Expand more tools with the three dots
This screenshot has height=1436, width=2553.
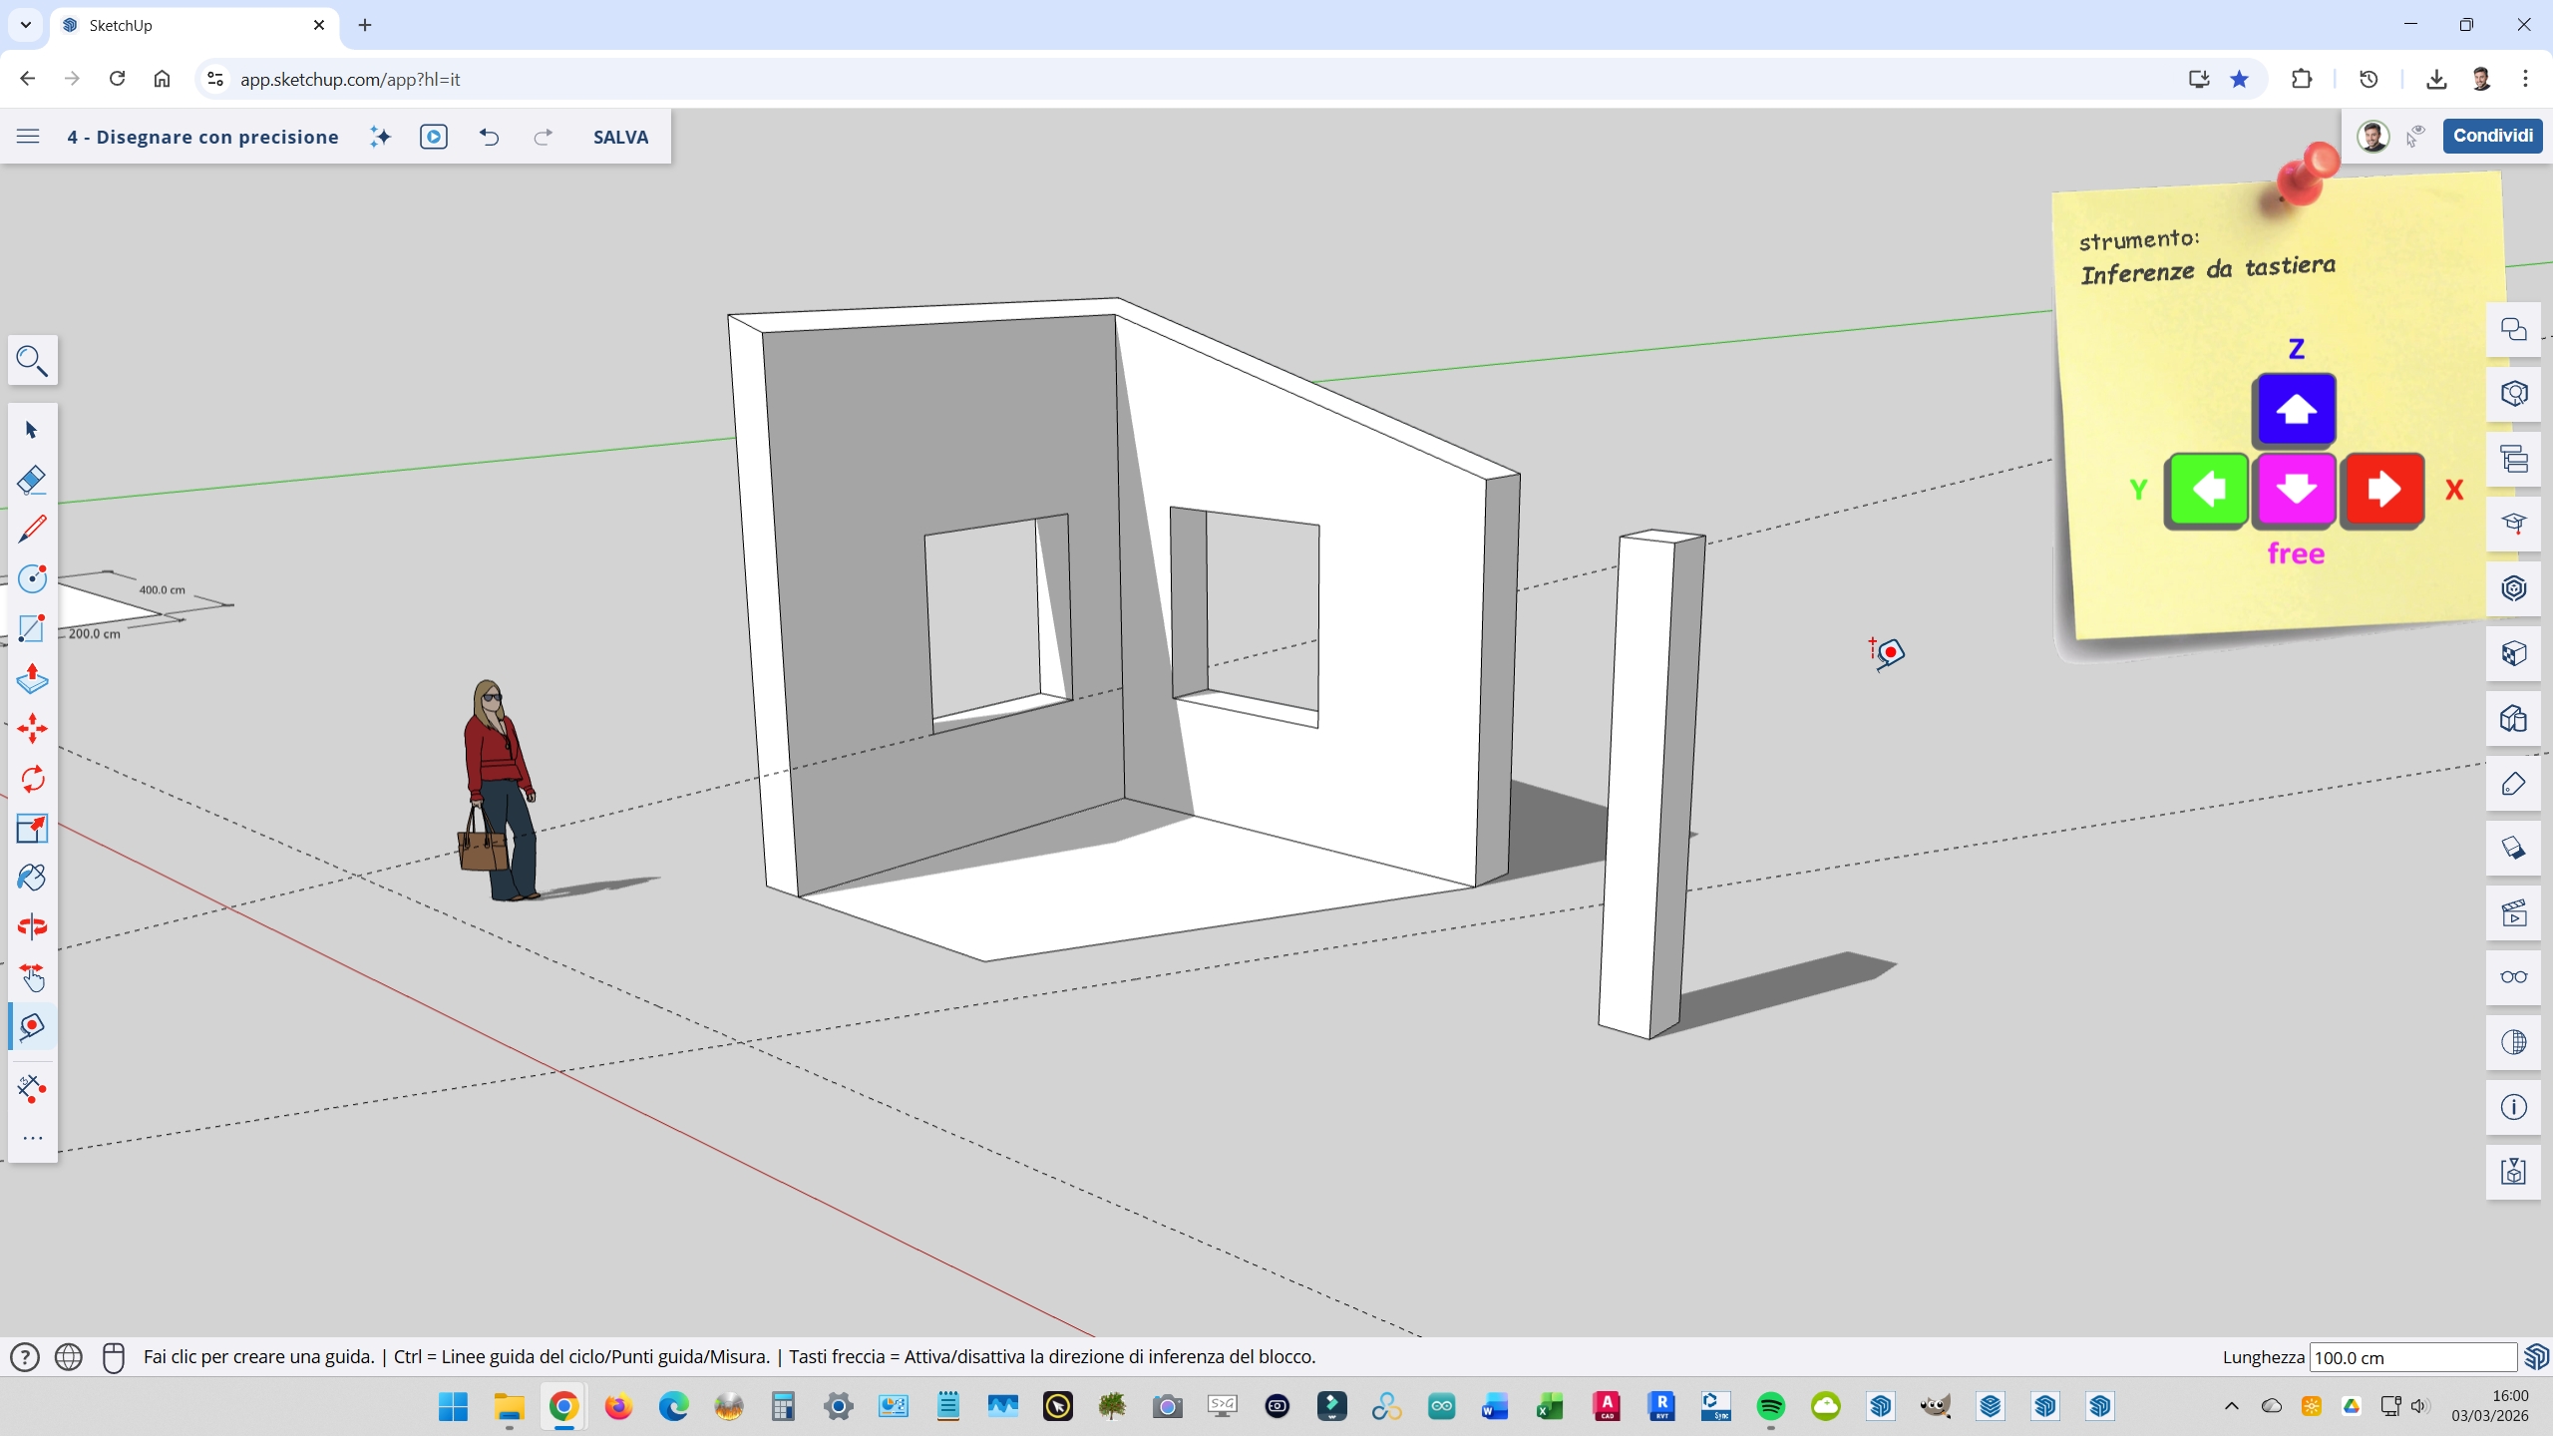coord(32,1138)
